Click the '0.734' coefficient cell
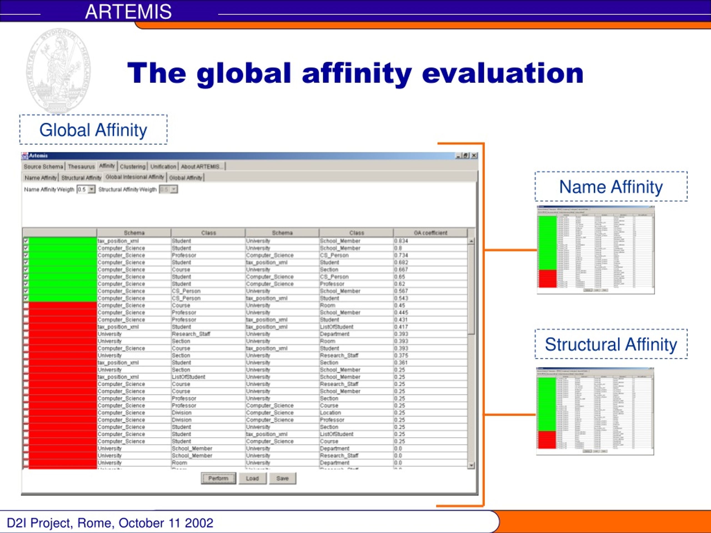Screen dimensions: 711x533 (x=430, y=255)
